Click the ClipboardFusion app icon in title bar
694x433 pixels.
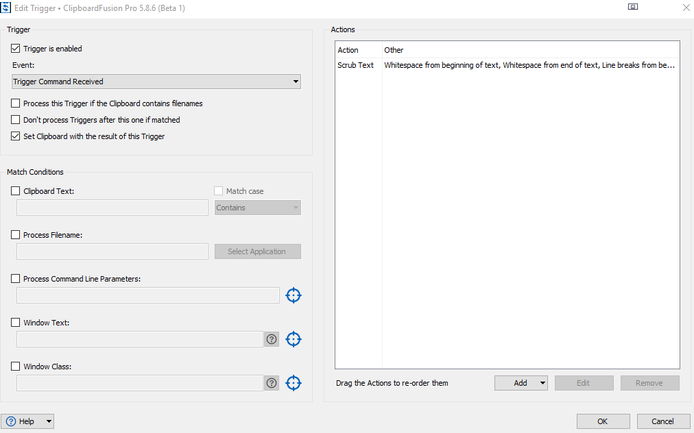point(6,8)
